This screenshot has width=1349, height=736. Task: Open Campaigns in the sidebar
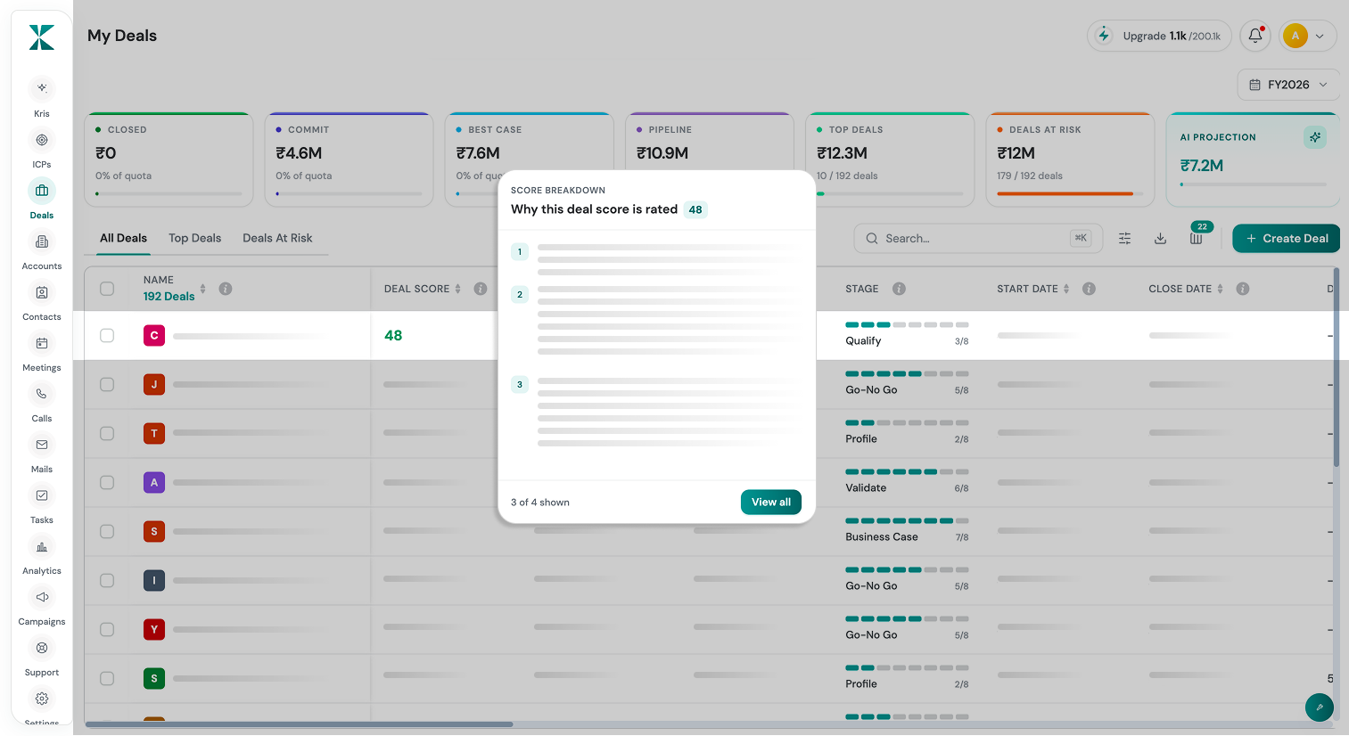(42, 605)
